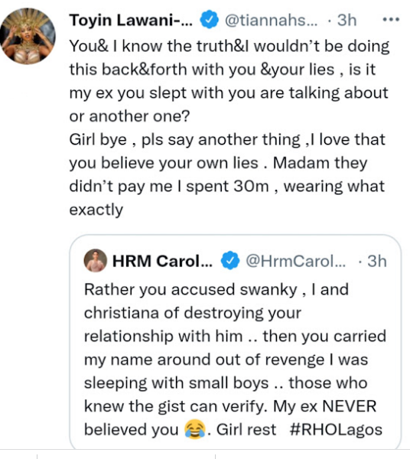Click the 'Girl bye, pls say another thing' line
The width and height of the screenshot is (410, 459).
tap(227, 140)
